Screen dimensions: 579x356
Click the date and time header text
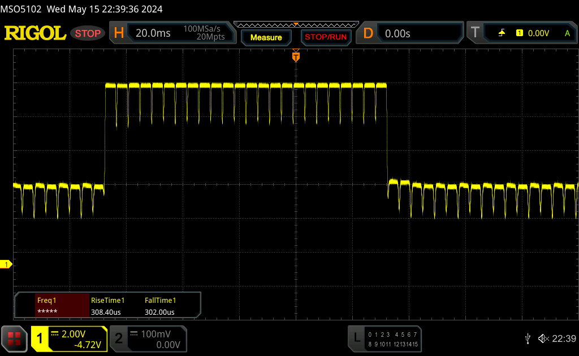tap(105, 9)
